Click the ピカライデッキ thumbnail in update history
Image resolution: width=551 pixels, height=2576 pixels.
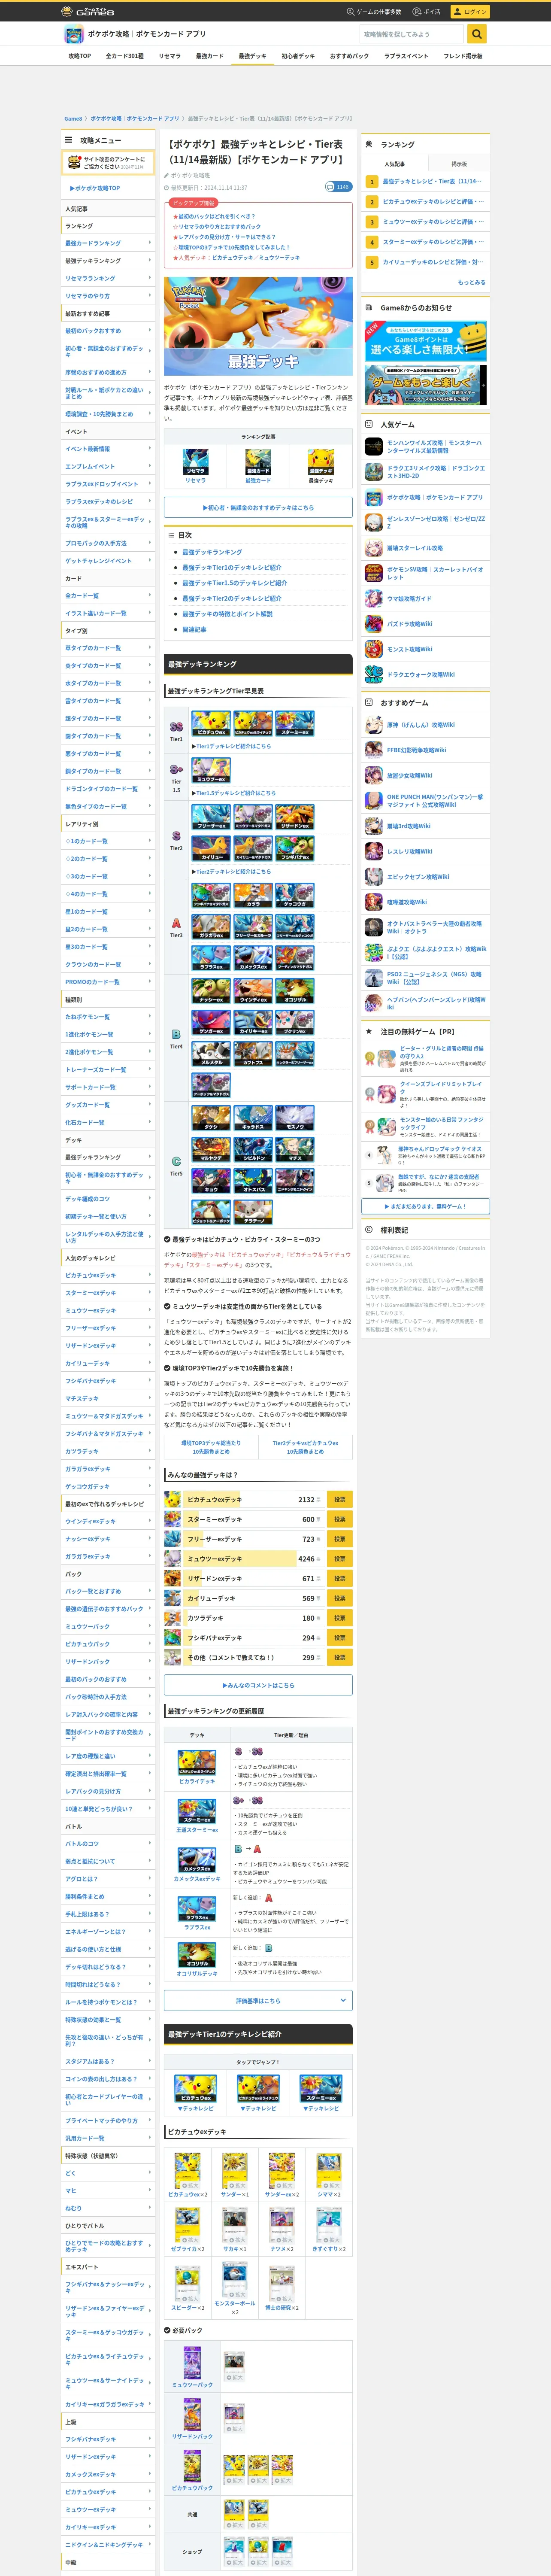point(197,1762)
